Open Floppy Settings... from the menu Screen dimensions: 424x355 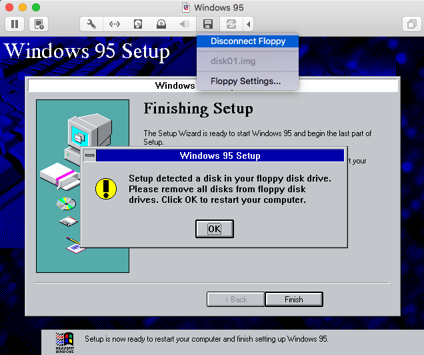click(x=245, y=81)
